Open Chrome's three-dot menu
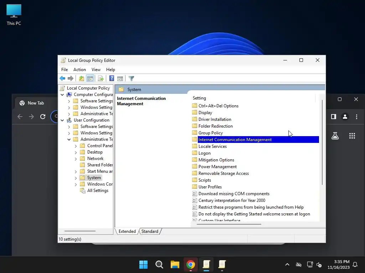Image resolution: width=365 pixels, height=273 pixels. pyautogui.click(x=356, y=117)
